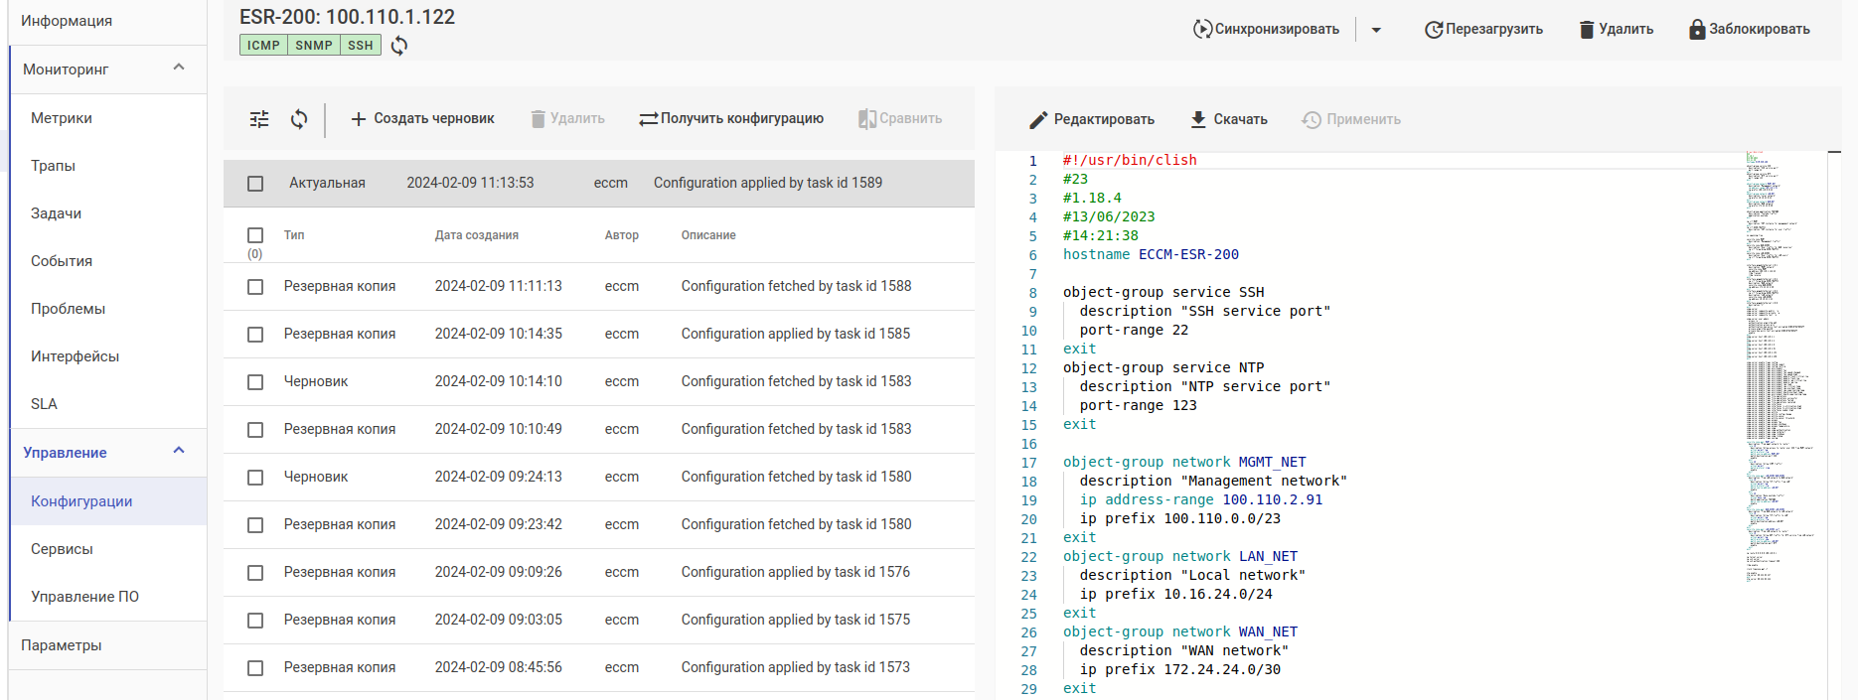Download the configuration with Скачать
The image size is (1858, 700).
tap(1229, 119)
